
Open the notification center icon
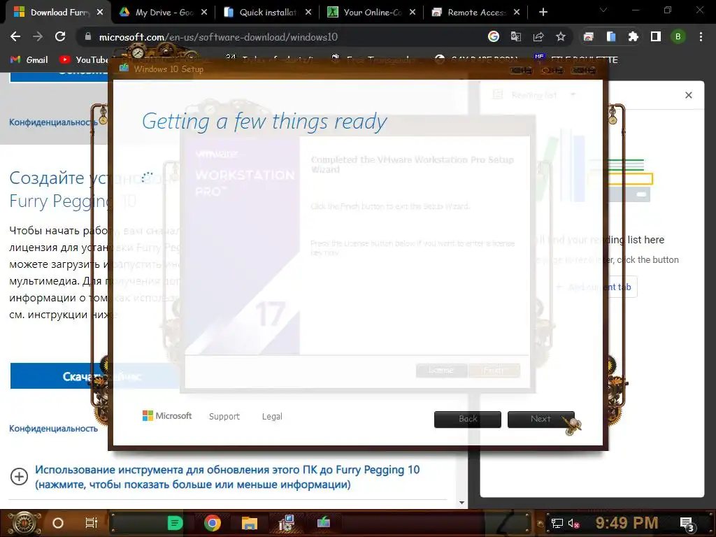pos(687,524)
